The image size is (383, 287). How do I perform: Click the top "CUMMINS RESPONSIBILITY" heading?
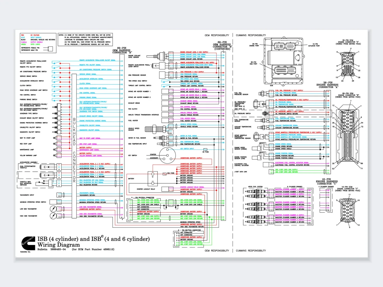[x=251, y=35]
